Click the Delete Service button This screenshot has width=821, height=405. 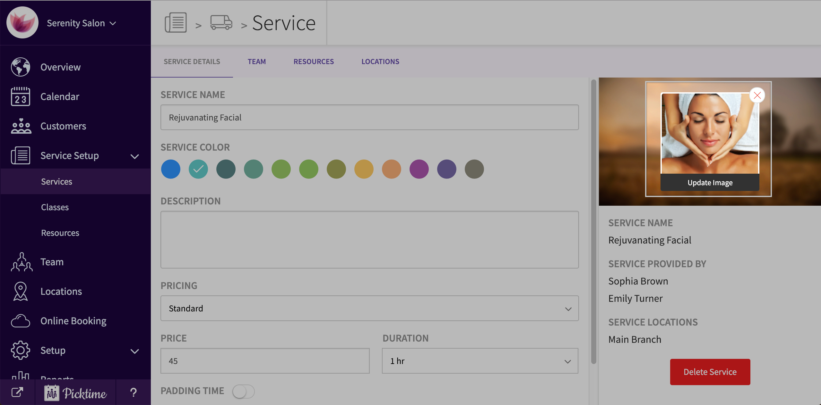[x=710, y=372]
